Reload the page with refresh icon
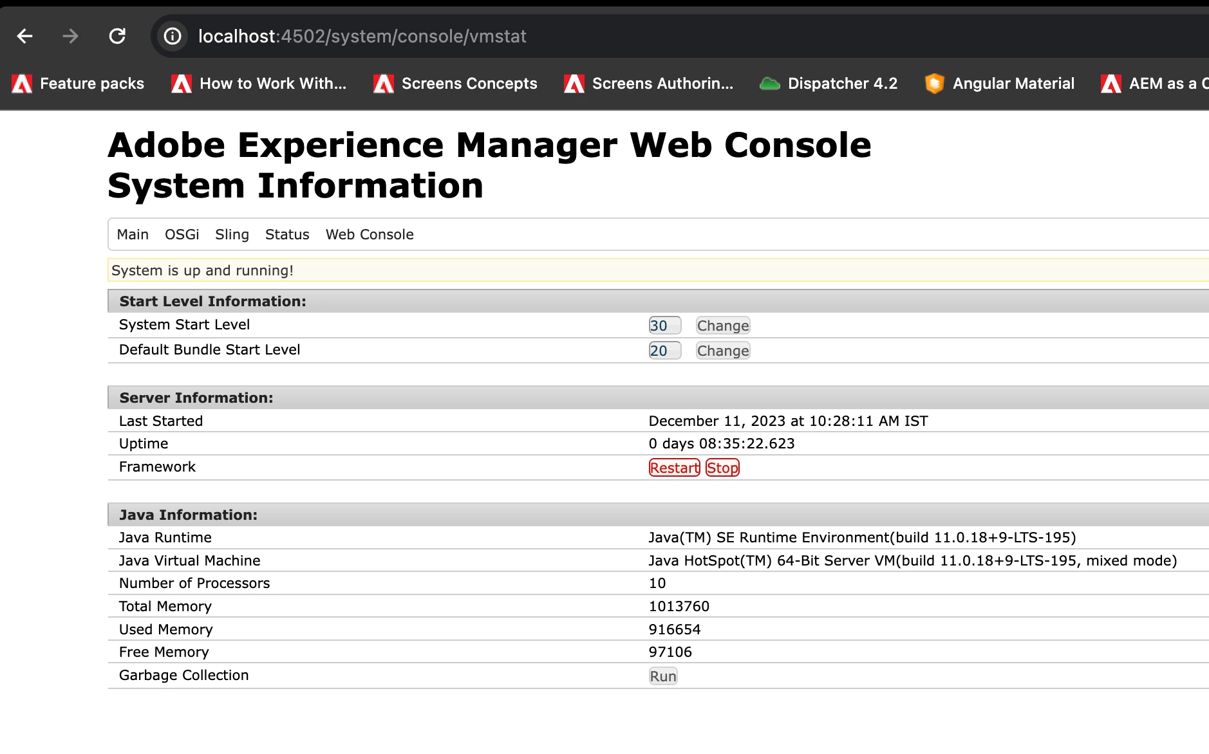 click(x=117, y=36)
